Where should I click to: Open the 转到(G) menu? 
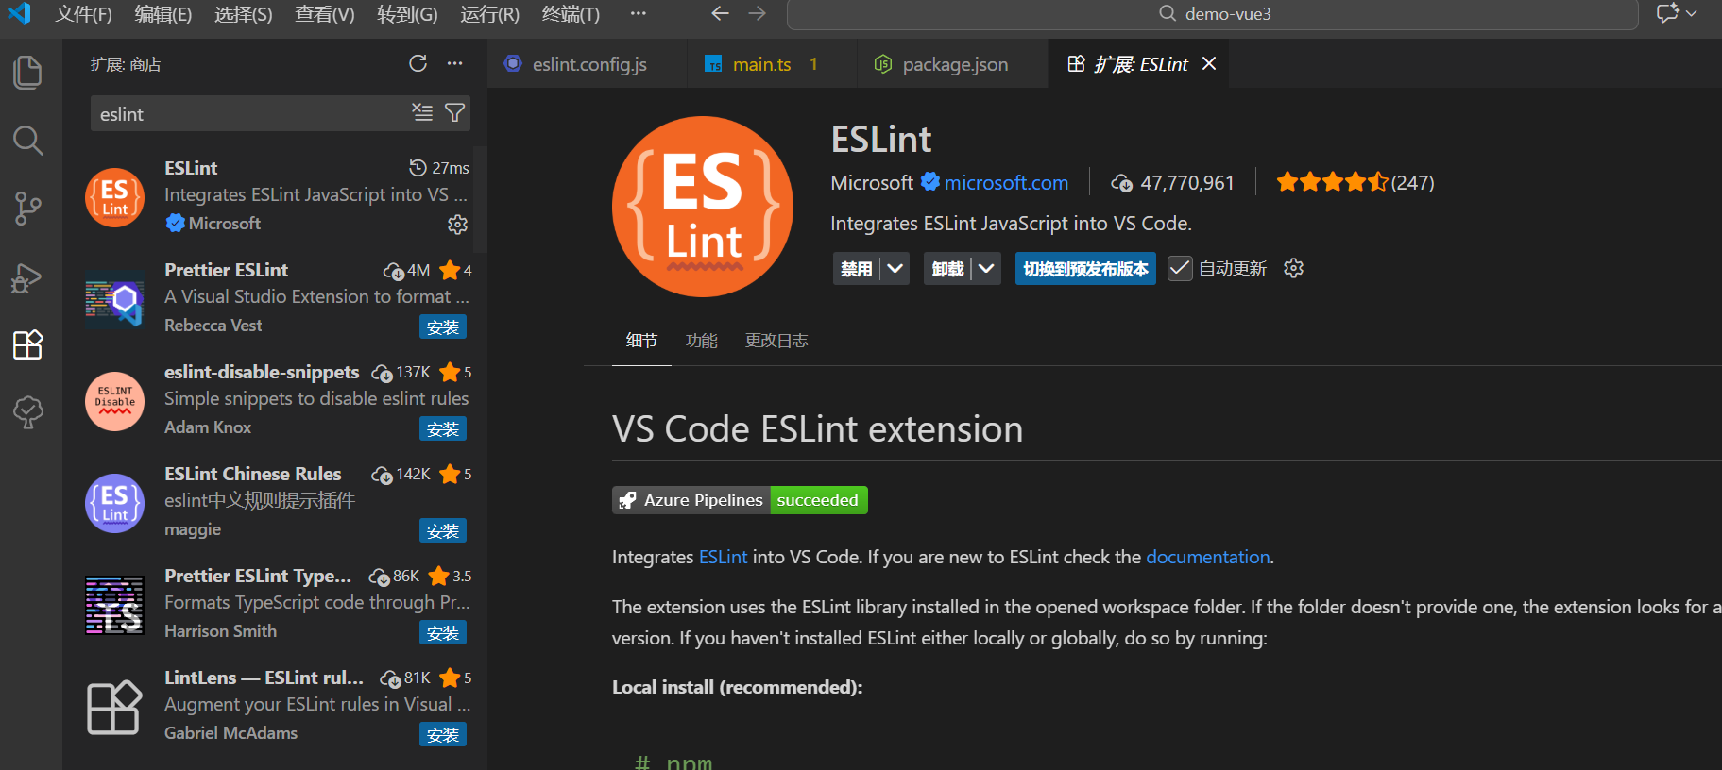pos(407,13)
